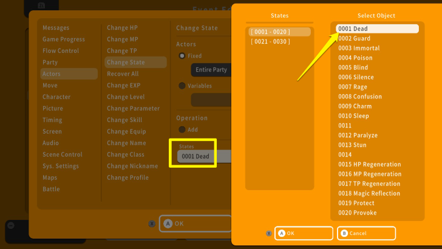Choose the Change Profile command
The image size is (442, 249).
click(127, 178)
